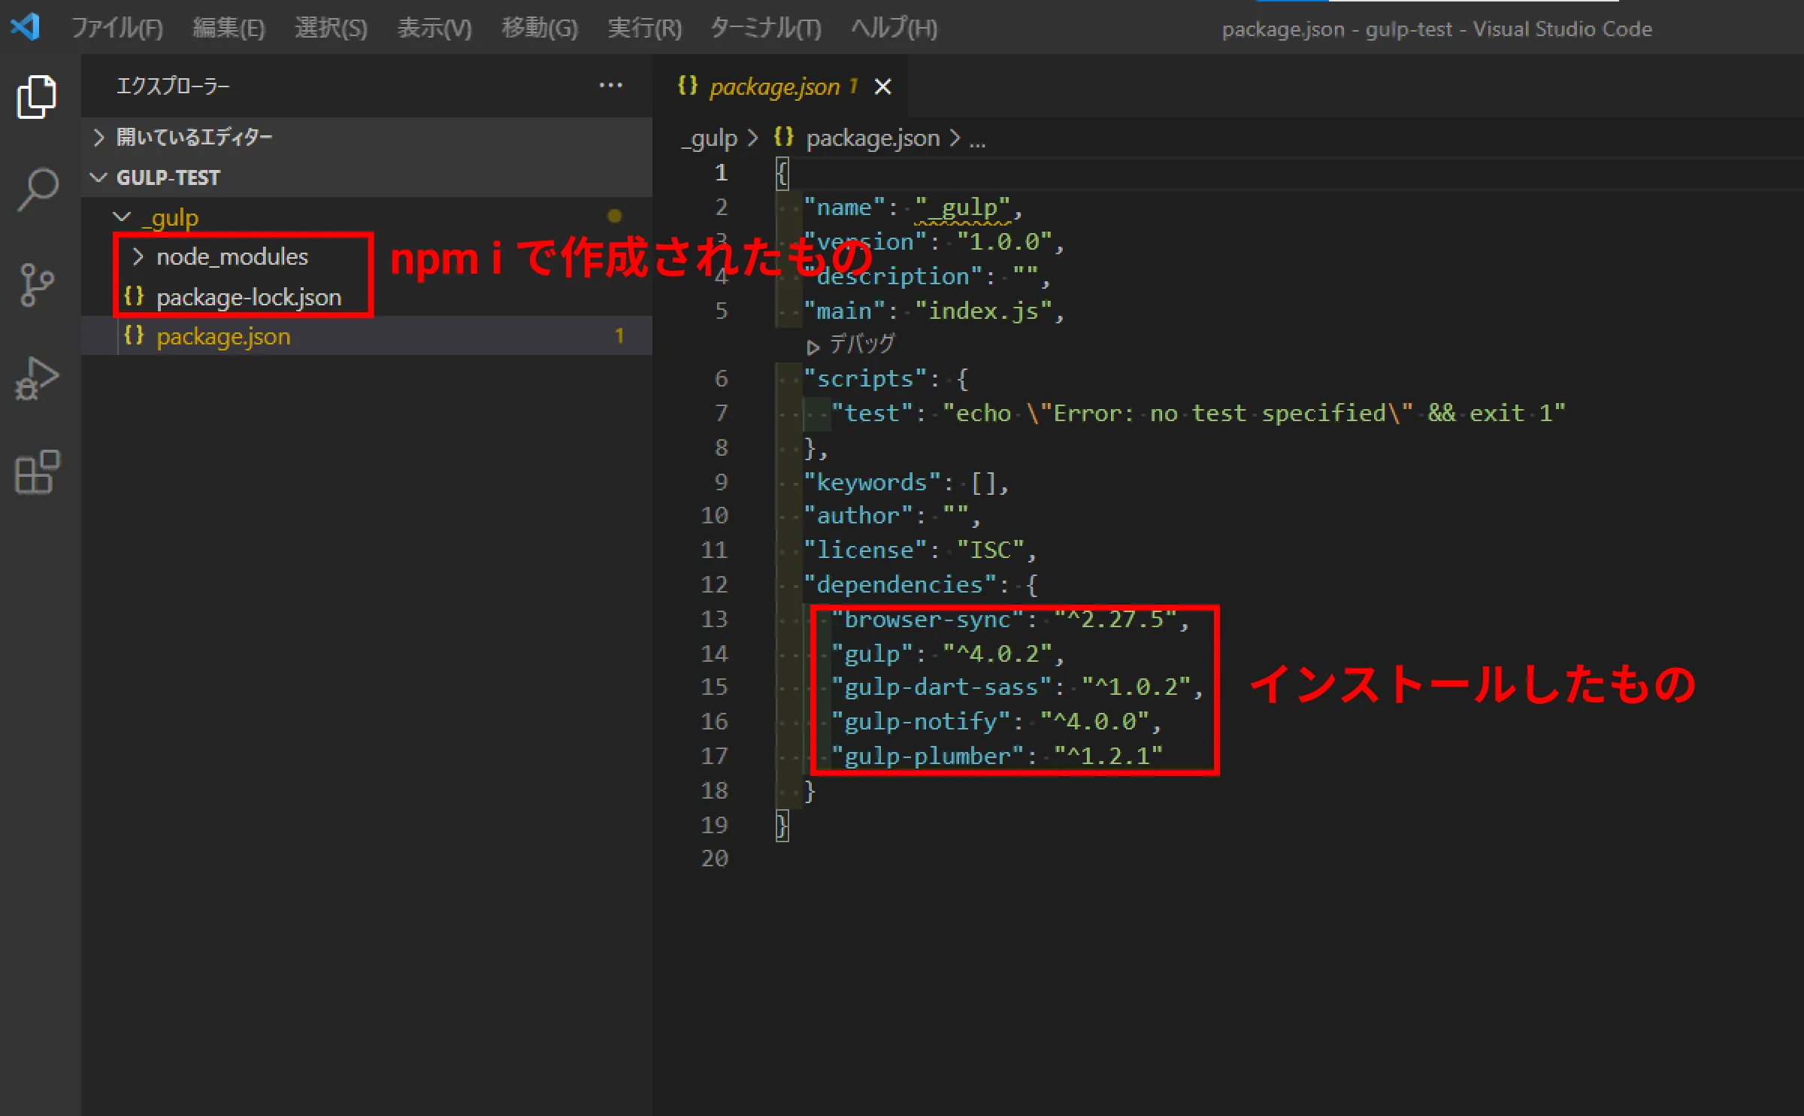The image size is (1804, 1116).
Task: Collapse the _gulp folder
Action: (x=122, y=217)
